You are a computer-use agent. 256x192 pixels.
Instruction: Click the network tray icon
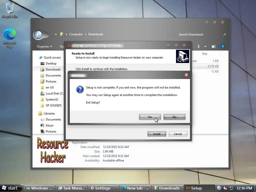click(x=231, y=188)
